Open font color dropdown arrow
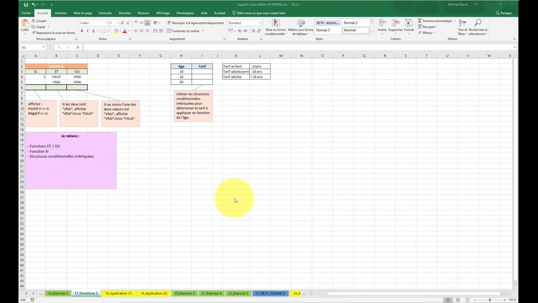 129,31
